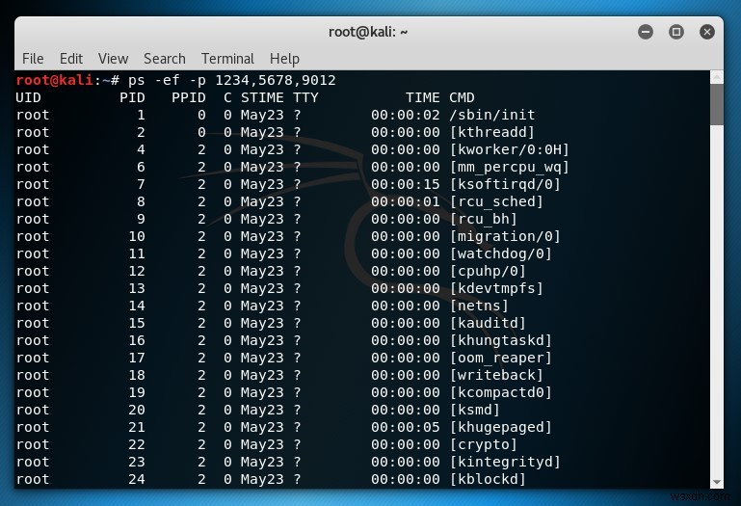Click '[kdevtmpfs]' process name
The width and height of the screenshot is (741, 506).
(x=496, y=288)
